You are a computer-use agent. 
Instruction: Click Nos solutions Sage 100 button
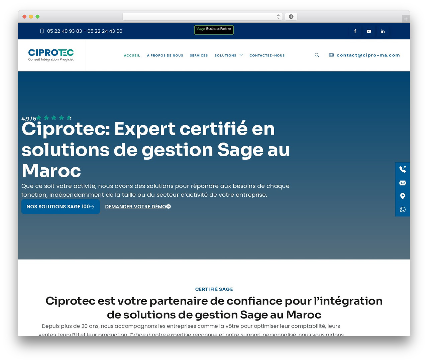point(61,207)
